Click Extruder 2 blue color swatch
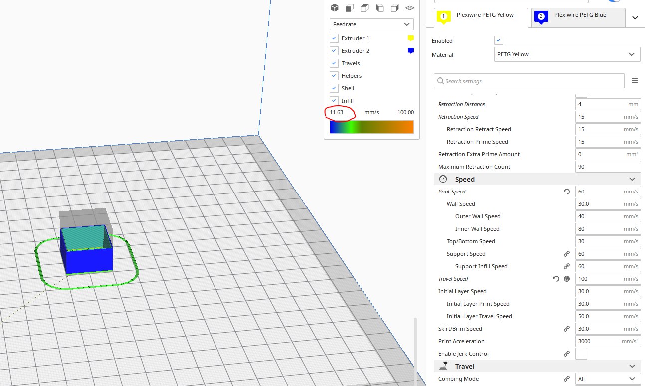Screen dimensions: 645x386 (x=411, y=51)
